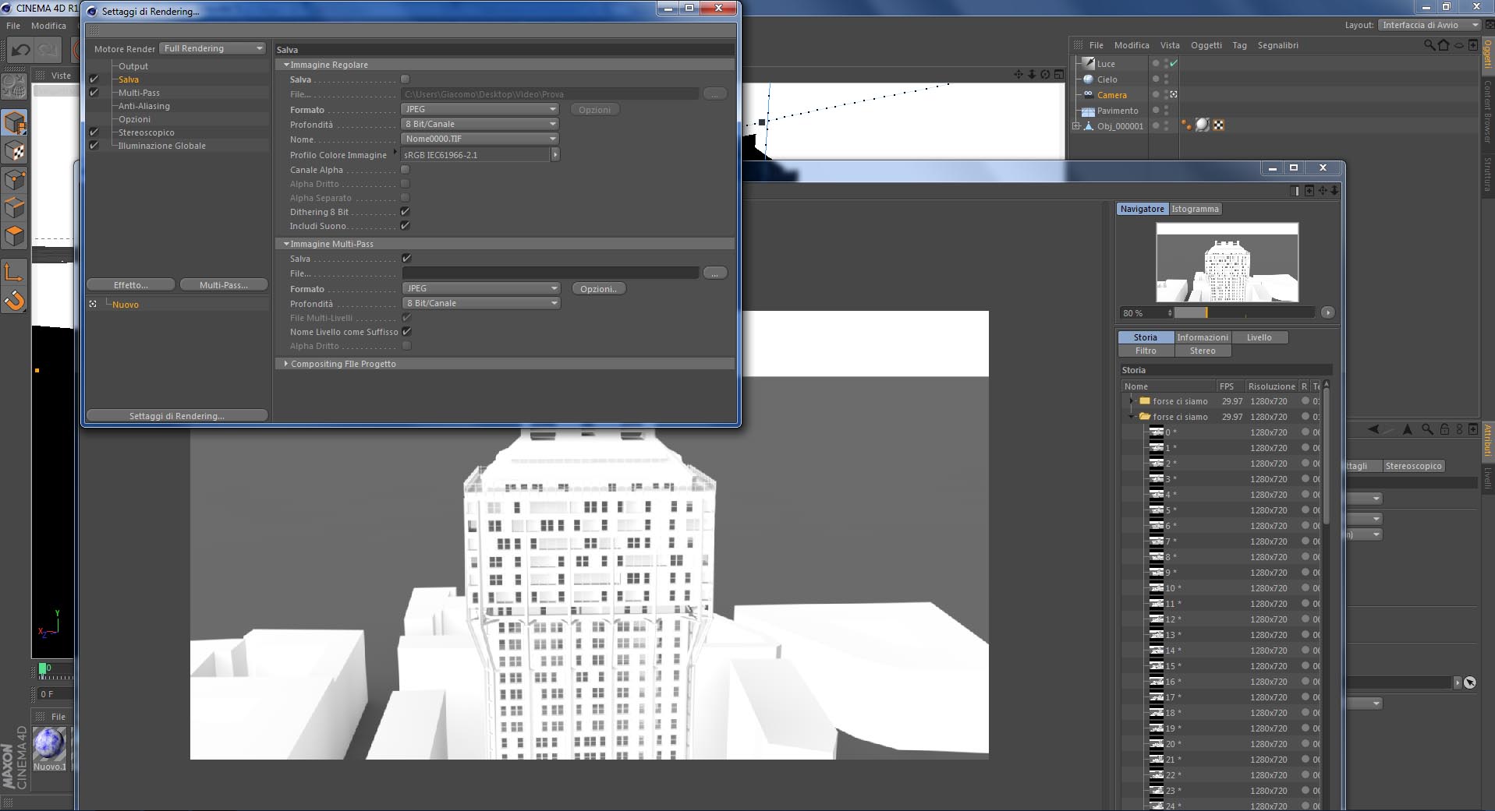Image resolution: width=1495 pixels, height=811 pixels.
Task: Click the Multi-Pass... button
Action: pyautogui.click(x=224, y=285)
